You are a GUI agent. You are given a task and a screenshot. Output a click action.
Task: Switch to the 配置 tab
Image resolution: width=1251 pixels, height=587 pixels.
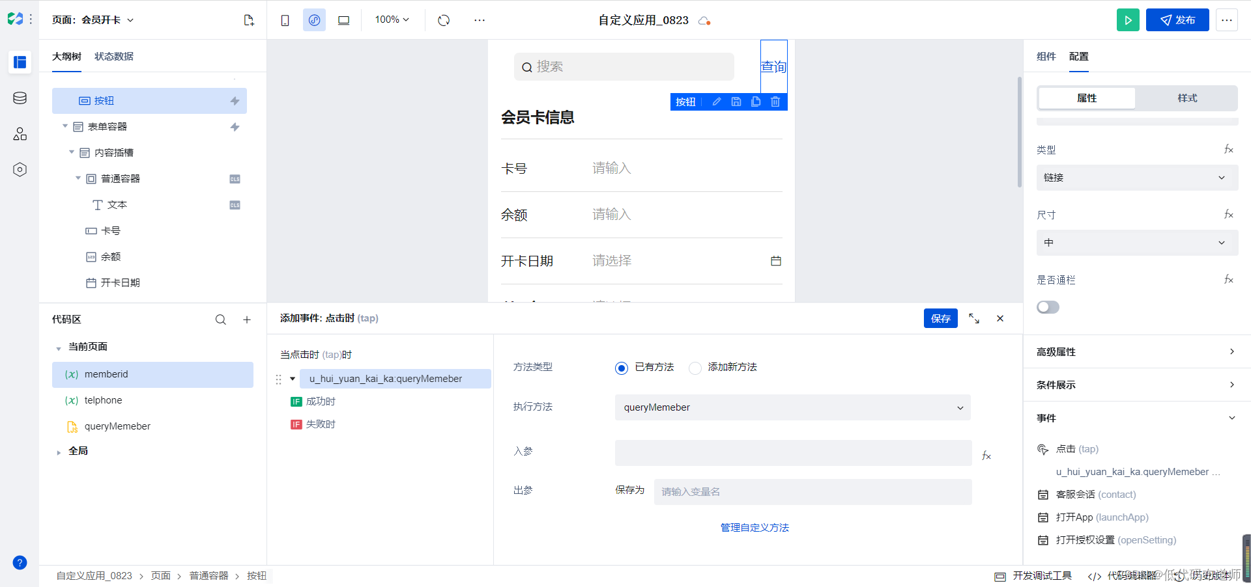1079,57
